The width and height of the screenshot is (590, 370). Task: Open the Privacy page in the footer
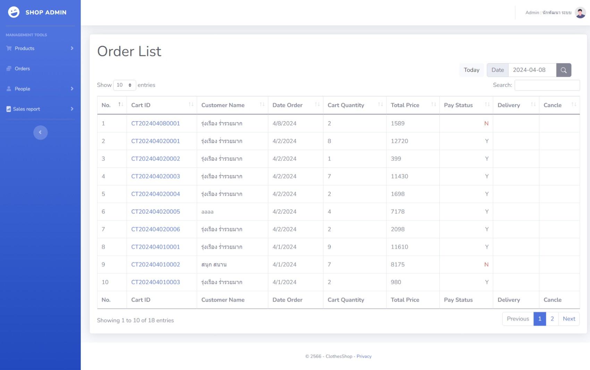(x=364, y=356)
